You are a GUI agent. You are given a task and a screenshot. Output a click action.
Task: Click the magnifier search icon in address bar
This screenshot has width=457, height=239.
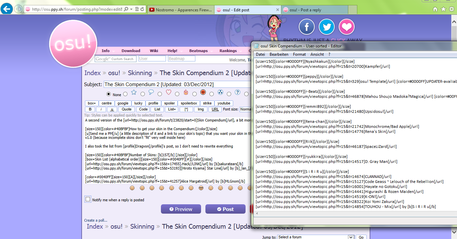(x=126, y=10)
